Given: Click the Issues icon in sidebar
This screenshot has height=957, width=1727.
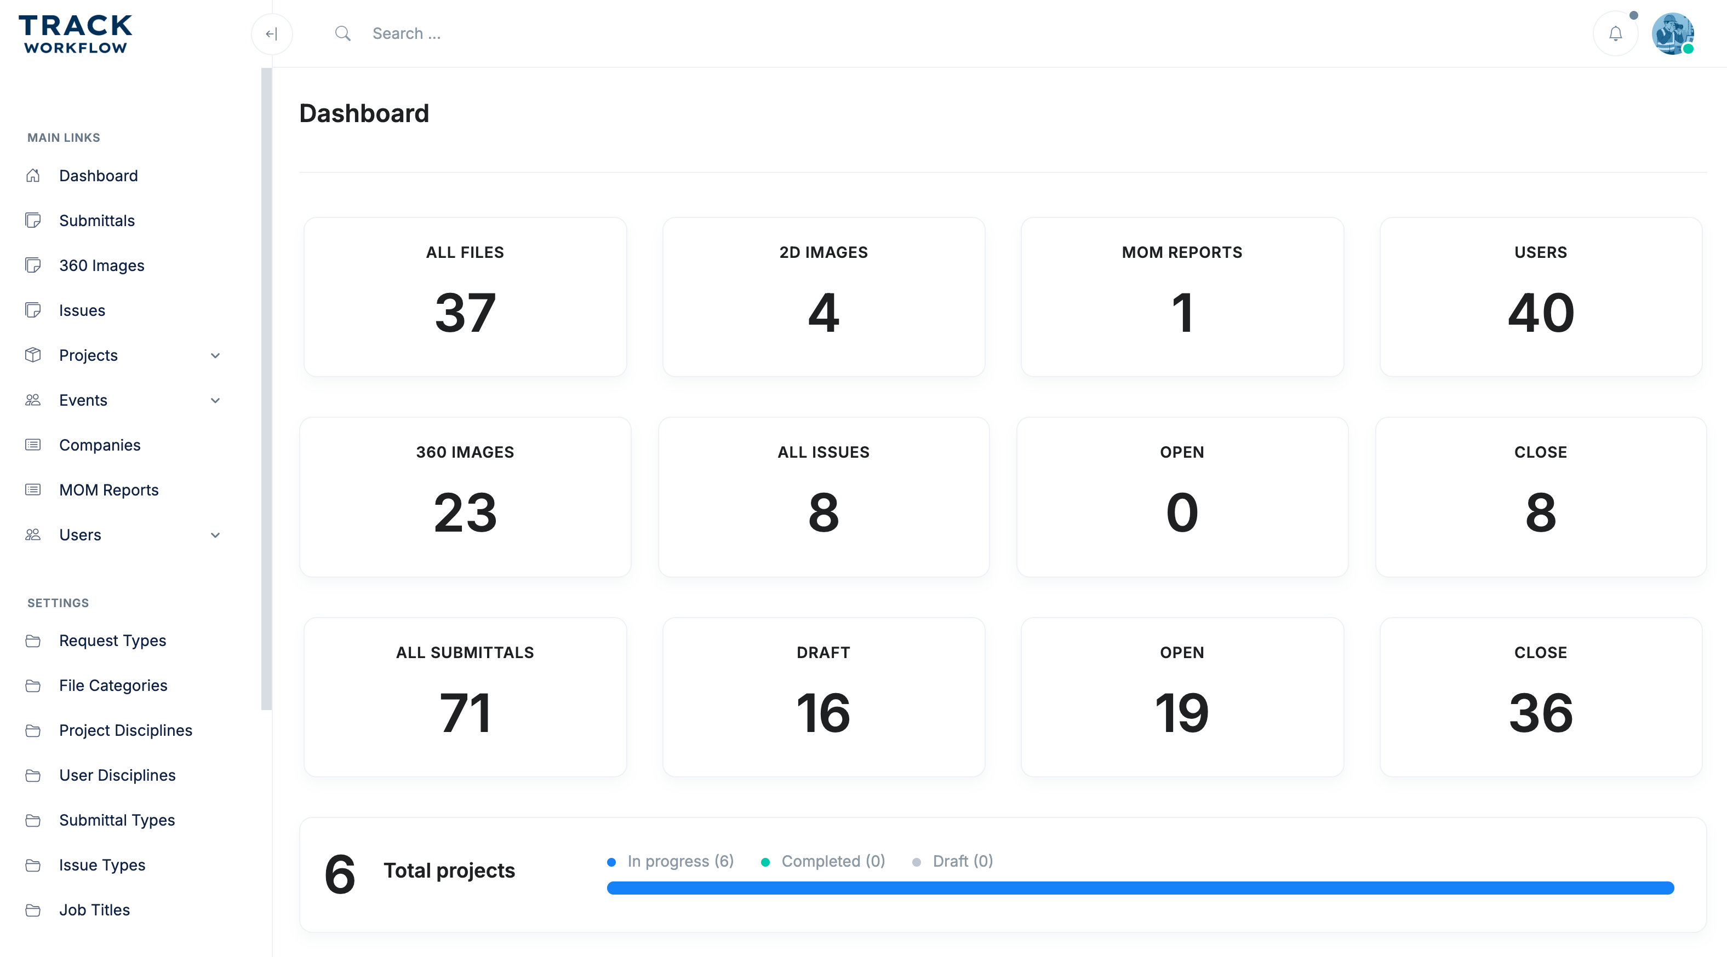Looking at the screenshot, I should 33,310.
